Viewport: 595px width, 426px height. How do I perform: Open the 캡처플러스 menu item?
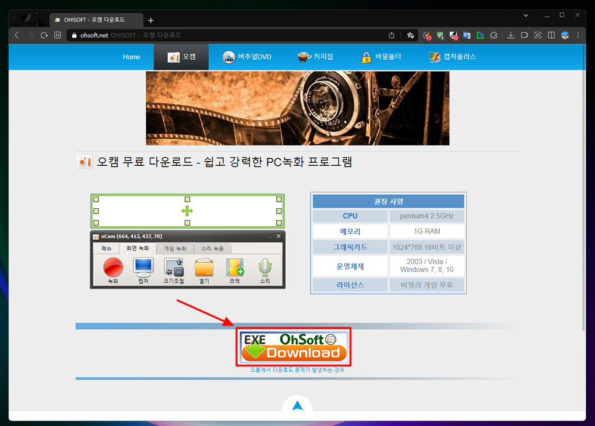[452, 57]
